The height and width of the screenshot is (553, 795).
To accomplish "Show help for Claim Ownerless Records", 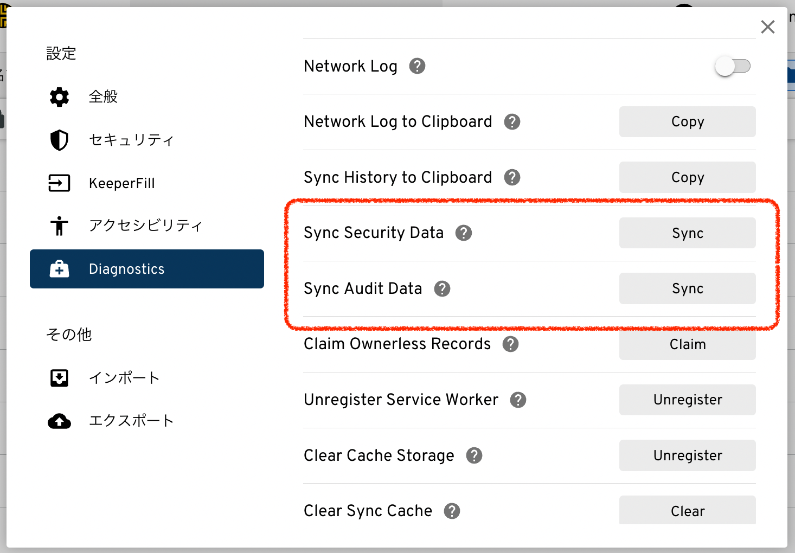I will 510,344.
